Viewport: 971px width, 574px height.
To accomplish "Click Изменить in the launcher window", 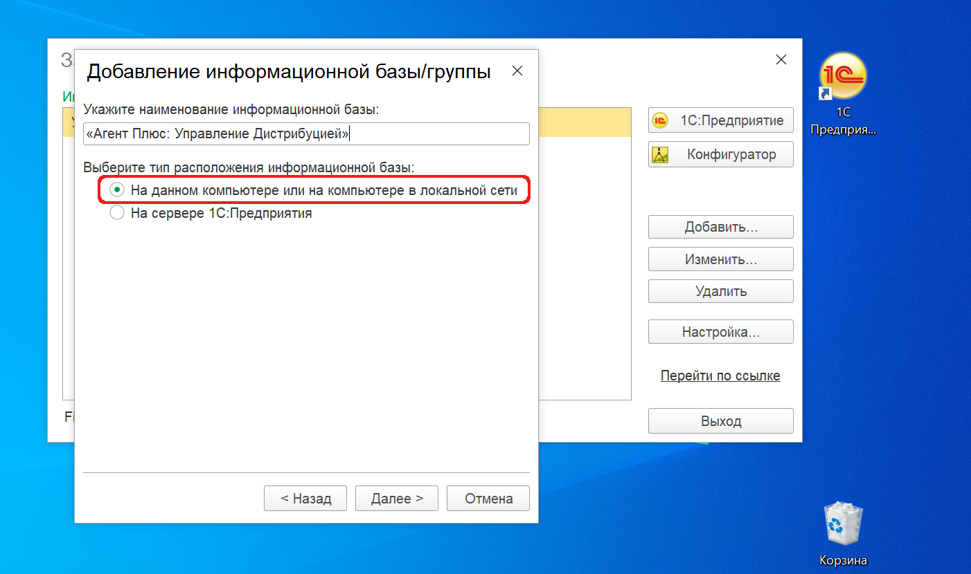I will coord(721,259).
